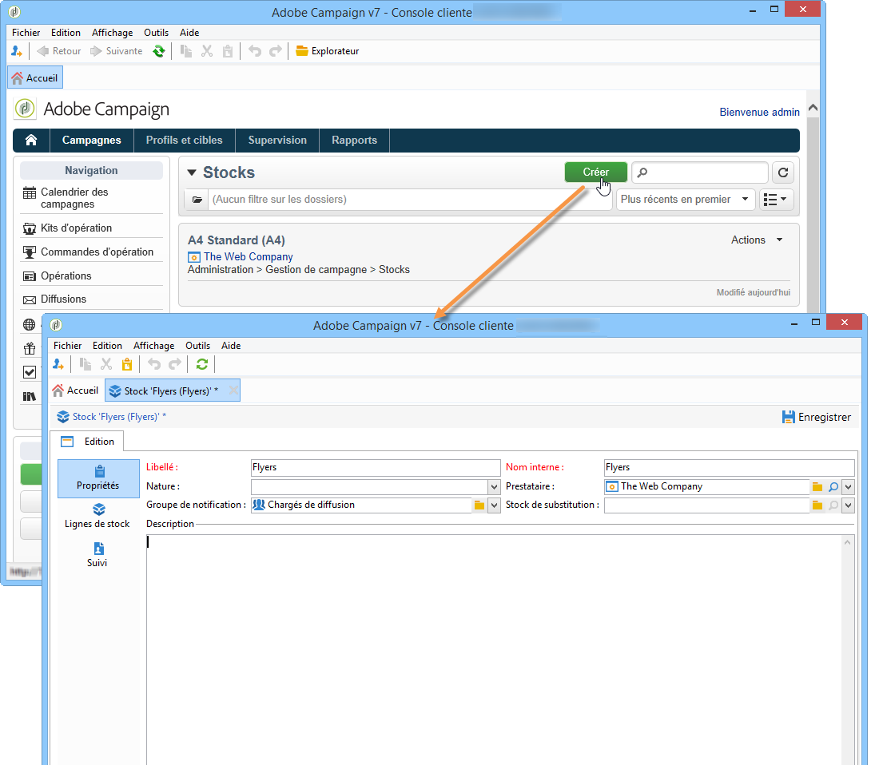The width and height of the screenshot is (879, 765).
Task: Open A4 Standard (A4) stock entry
Action: [236, 240]
